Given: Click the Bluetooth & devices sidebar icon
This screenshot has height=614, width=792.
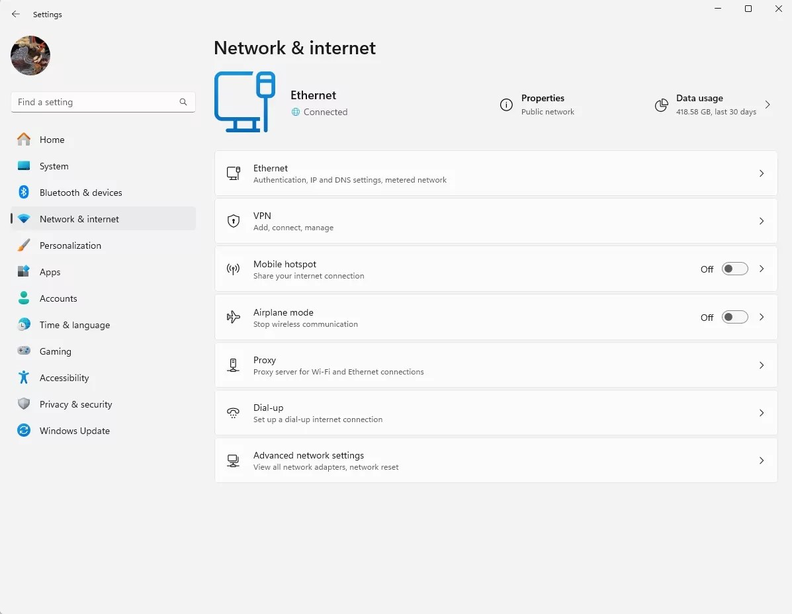Looking at the screenshot, I should 24,193.
